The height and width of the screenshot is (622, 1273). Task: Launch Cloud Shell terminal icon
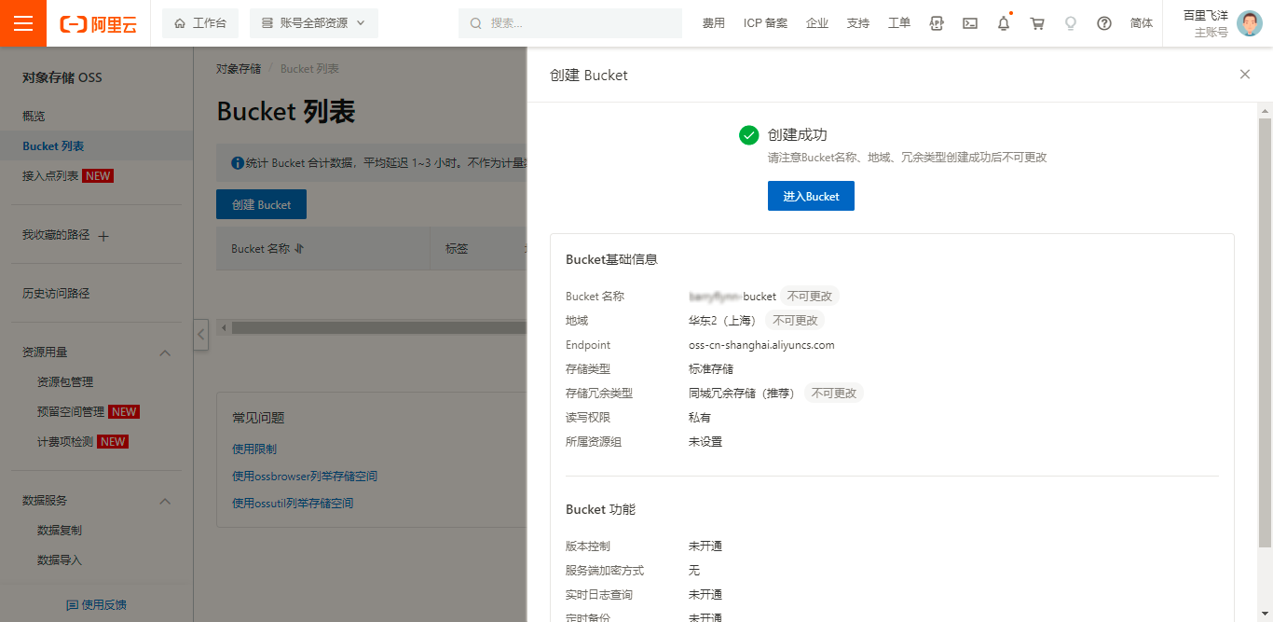(x=970, y=23)
